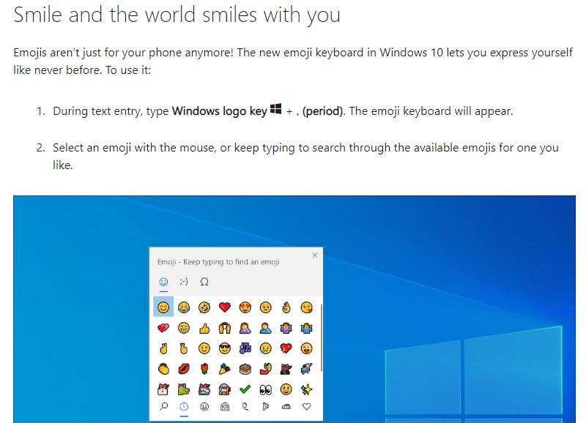Close the emoji keyboard panel

click(x=315, y=255)
